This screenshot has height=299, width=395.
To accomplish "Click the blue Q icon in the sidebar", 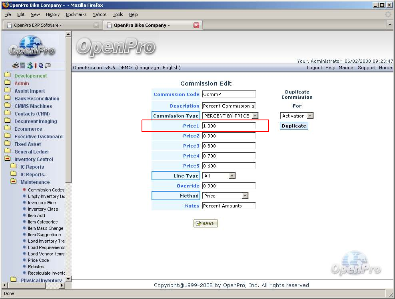I will coord(41,66).
